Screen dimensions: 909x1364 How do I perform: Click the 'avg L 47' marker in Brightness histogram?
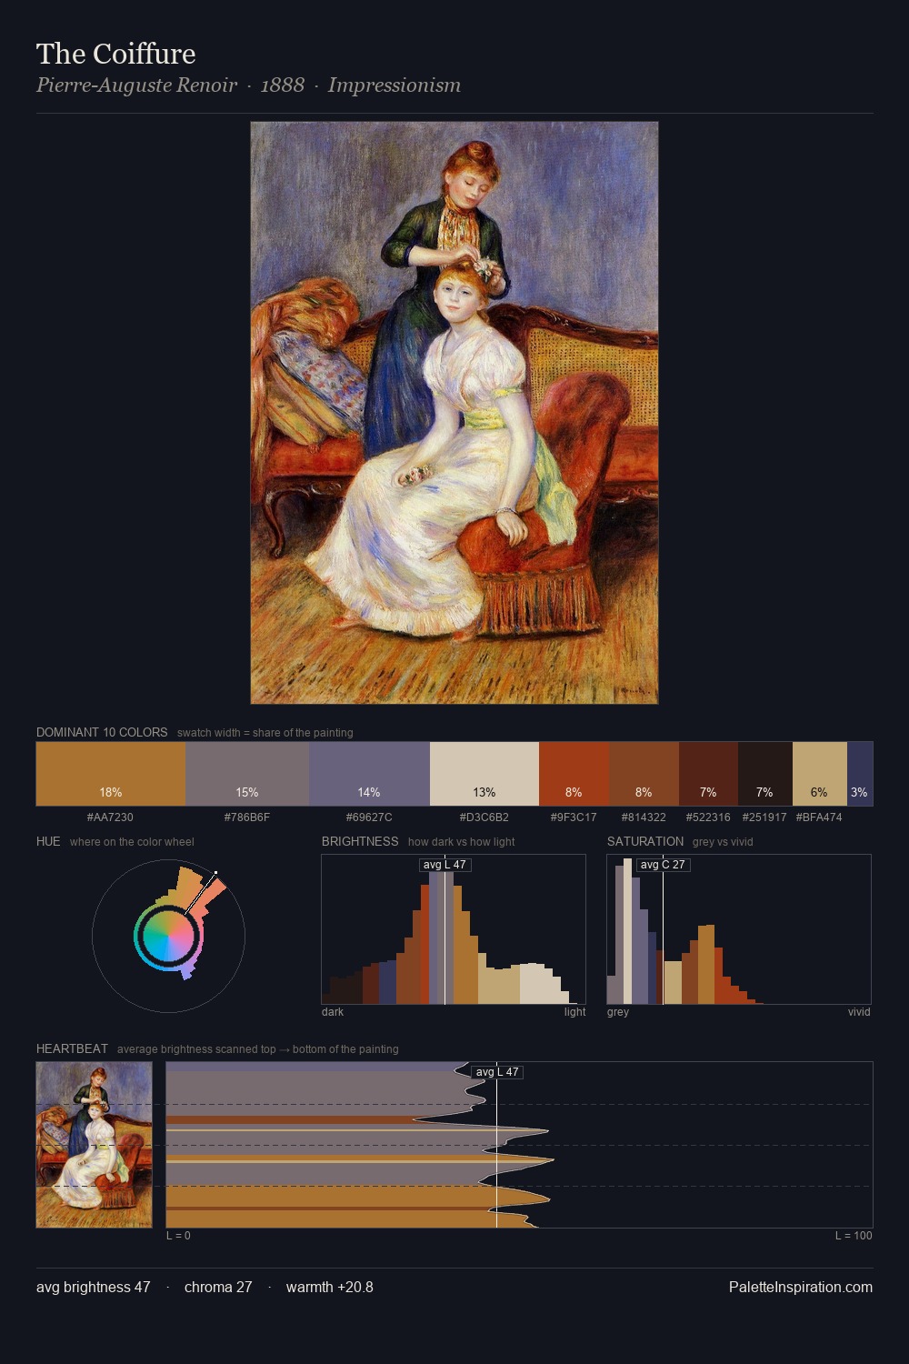click(x=445, y=865)
